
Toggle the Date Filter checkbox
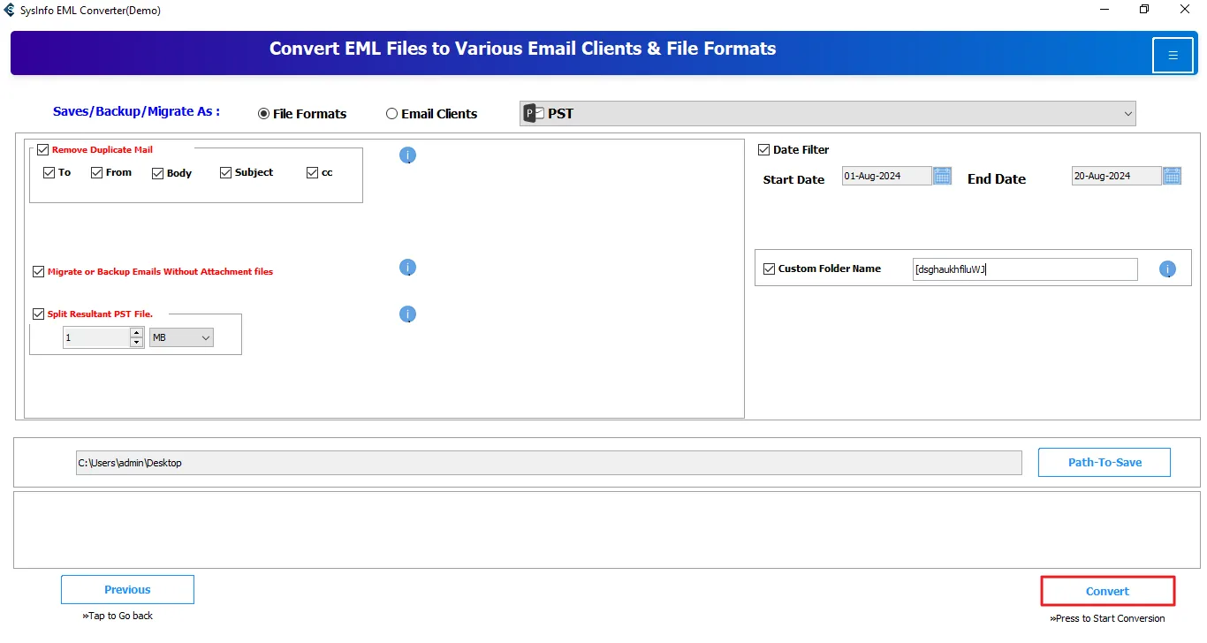764,150
